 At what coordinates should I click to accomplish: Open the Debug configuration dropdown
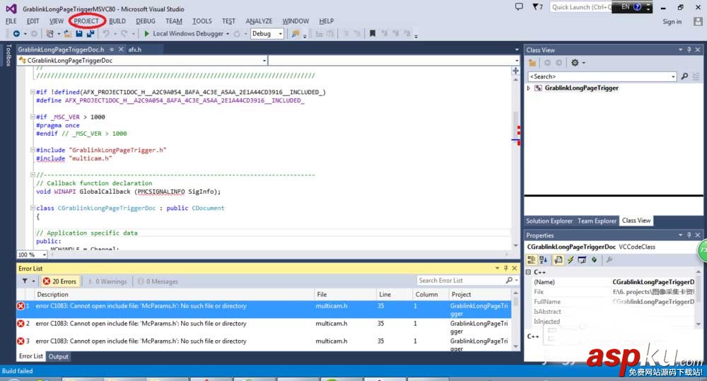[267, 34]
